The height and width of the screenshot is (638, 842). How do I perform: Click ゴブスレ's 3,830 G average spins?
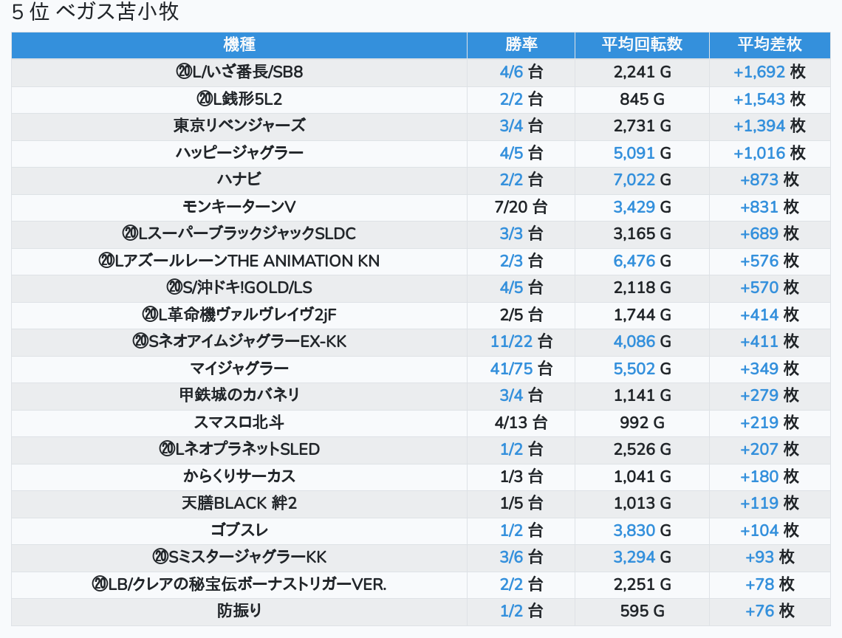point(634,530)
